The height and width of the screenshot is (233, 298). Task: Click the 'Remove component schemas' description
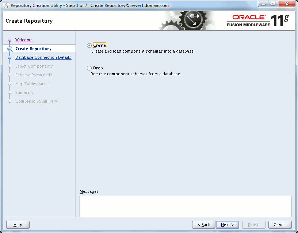coord(136,74)
